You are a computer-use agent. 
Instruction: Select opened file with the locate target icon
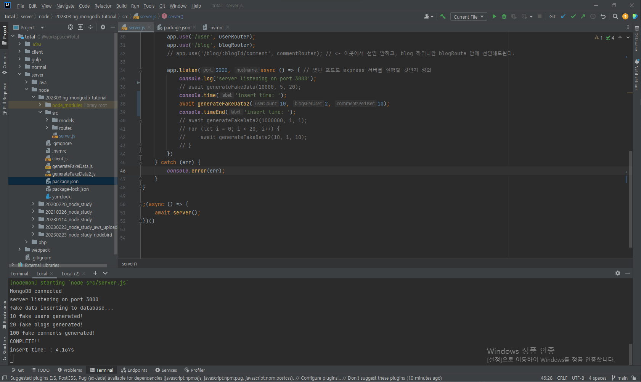click(x=71, y=27)
